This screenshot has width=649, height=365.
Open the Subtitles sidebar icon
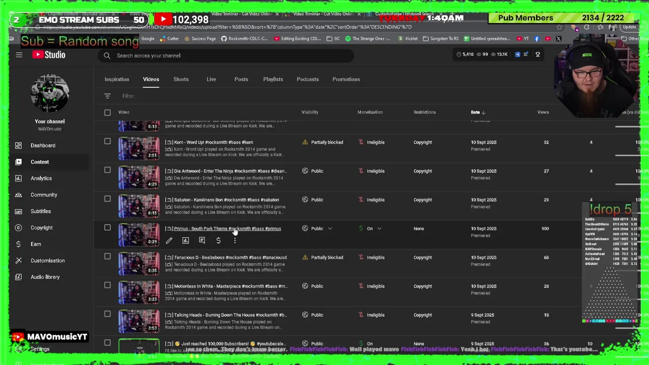18,211
